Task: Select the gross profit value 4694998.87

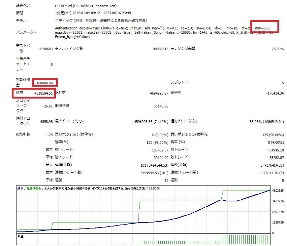Action: pyautogui.click(x=159, y=93)
